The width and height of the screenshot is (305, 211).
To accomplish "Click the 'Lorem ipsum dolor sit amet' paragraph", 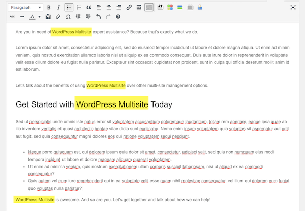I will tap(152, 59).
